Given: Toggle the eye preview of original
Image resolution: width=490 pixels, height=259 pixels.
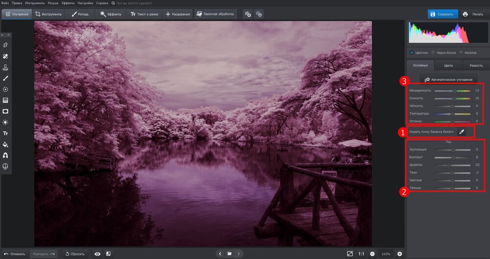Looking at the screenshot, I should coord(98,254).
